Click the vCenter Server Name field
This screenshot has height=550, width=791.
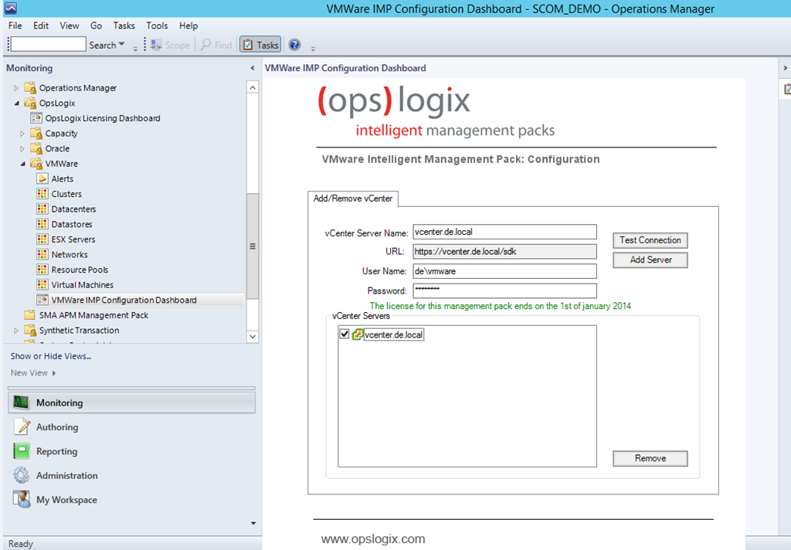(504, 232)
